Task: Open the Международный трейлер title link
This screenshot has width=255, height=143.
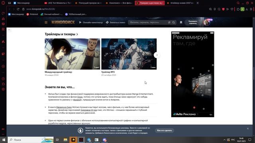Action: [59, 72]
